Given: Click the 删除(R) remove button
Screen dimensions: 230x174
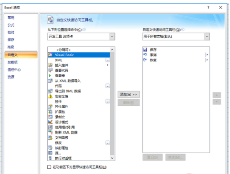Looking at the screenshot, I should [129, 102].
